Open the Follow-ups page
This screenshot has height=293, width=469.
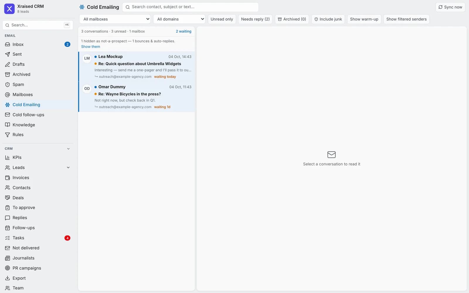[38, 228]
